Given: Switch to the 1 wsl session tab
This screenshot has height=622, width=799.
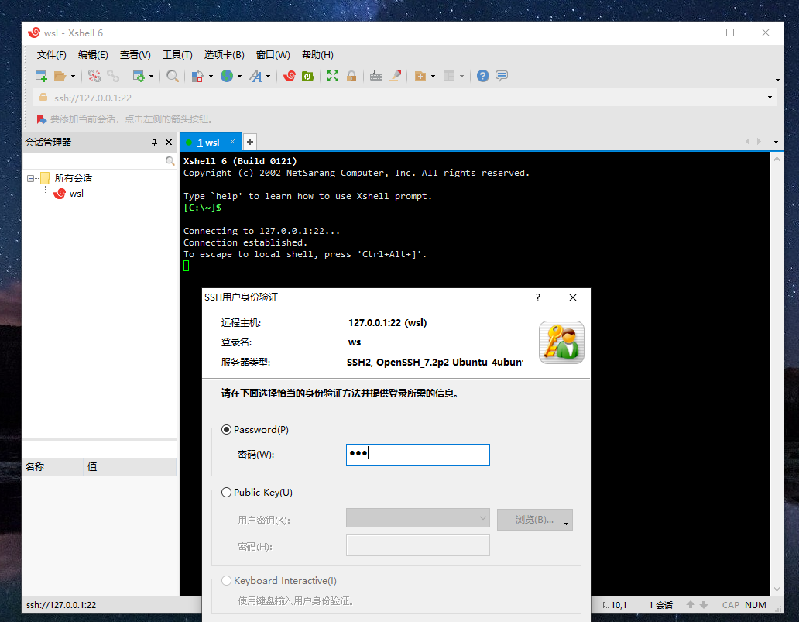Looking at the screenshot, I should [208, 143].
